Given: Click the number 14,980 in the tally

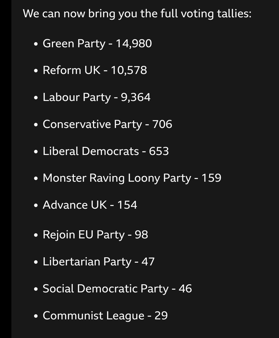Looking at the screenshot, I should coord(134,43).
